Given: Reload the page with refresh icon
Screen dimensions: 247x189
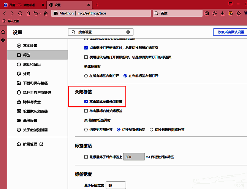Looking at the screenshot, I should (20, 13).
